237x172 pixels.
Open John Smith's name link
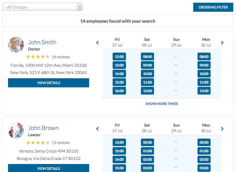(x=42, y=42)
